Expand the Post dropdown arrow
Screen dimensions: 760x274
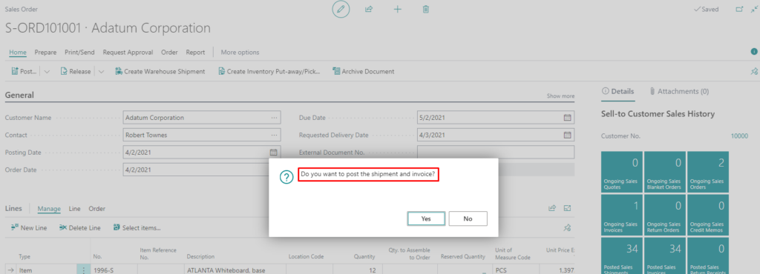(47, 72)
